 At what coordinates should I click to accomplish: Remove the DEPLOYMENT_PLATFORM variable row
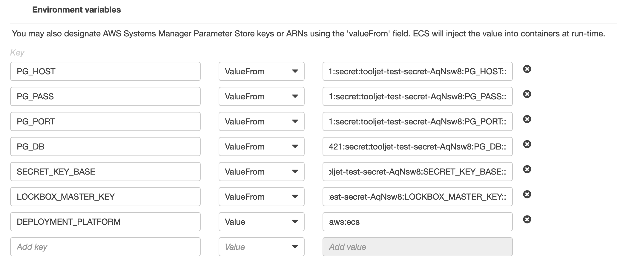[527, 220]
